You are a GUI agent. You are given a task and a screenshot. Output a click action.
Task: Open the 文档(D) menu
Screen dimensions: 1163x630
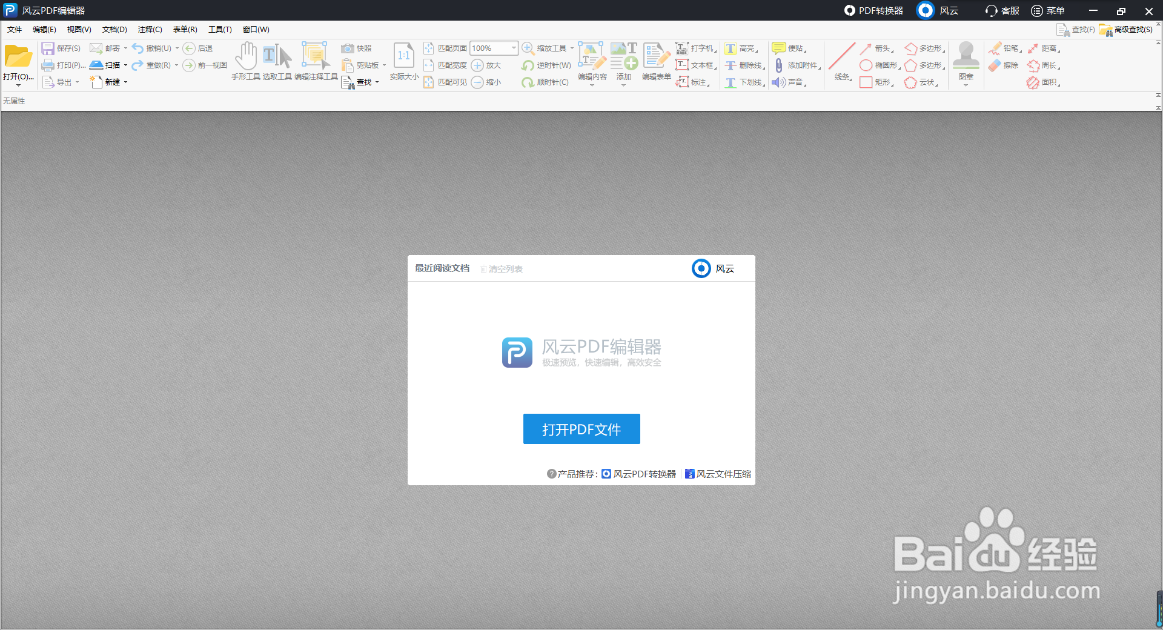(x=114, y=30)
